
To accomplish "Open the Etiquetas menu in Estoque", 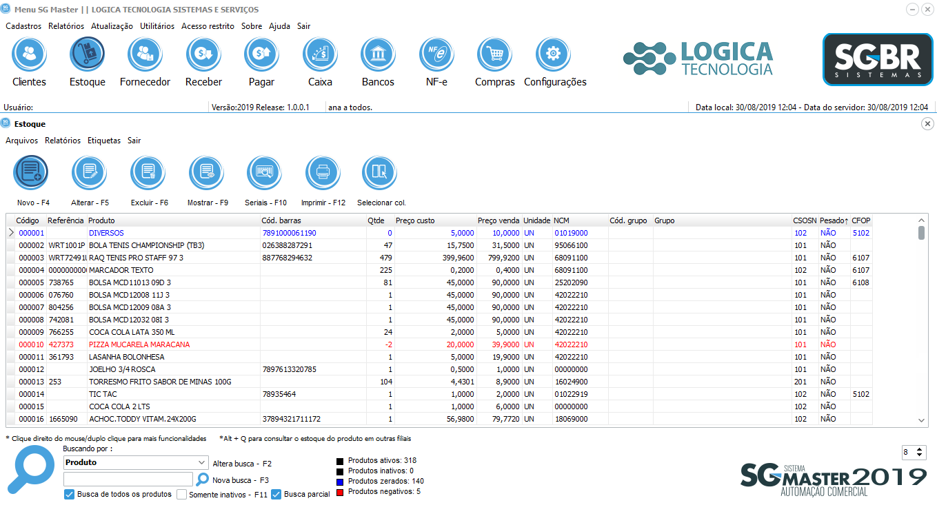I will (x=104, y=140).
